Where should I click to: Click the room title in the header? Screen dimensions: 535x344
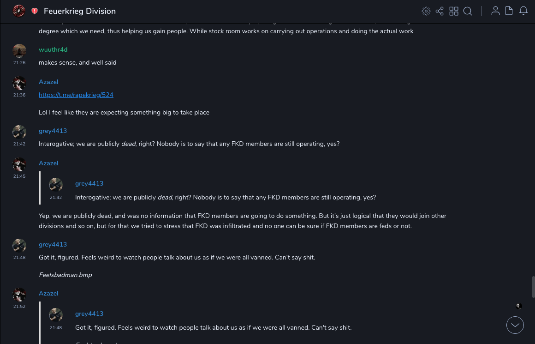(x=80, y=11)
